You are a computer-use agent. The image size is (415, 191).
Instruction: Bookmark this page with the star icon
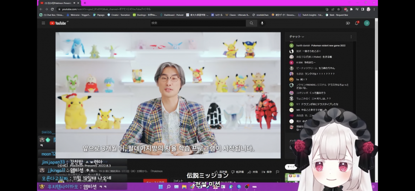(338, 9)
